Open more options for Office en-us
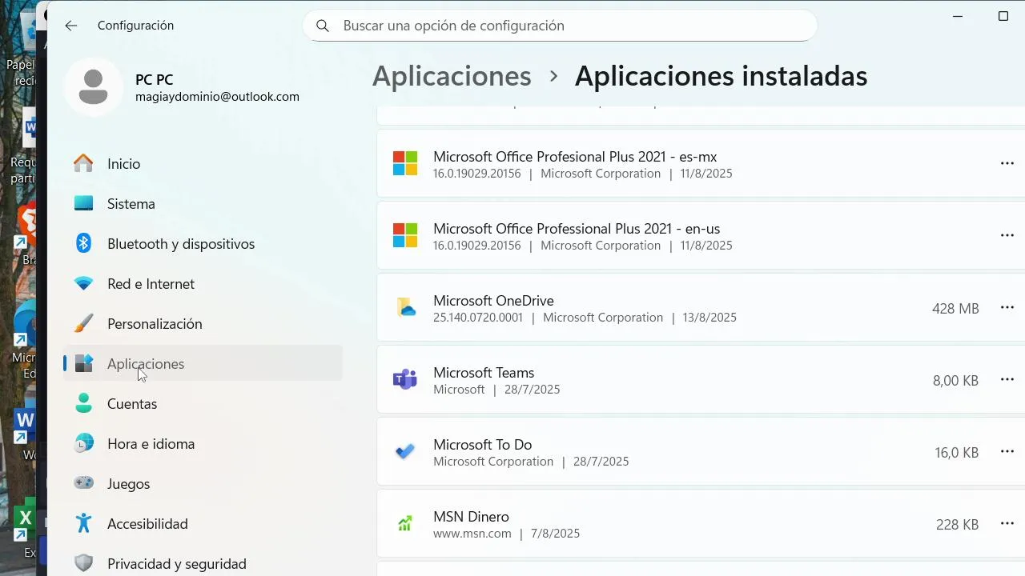Viewport: 1025px width, 576px height. coord(1007,235)
